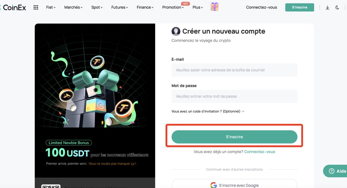Follow the Connectez-vous link below the form
The image size is (347, 188).
260,152
